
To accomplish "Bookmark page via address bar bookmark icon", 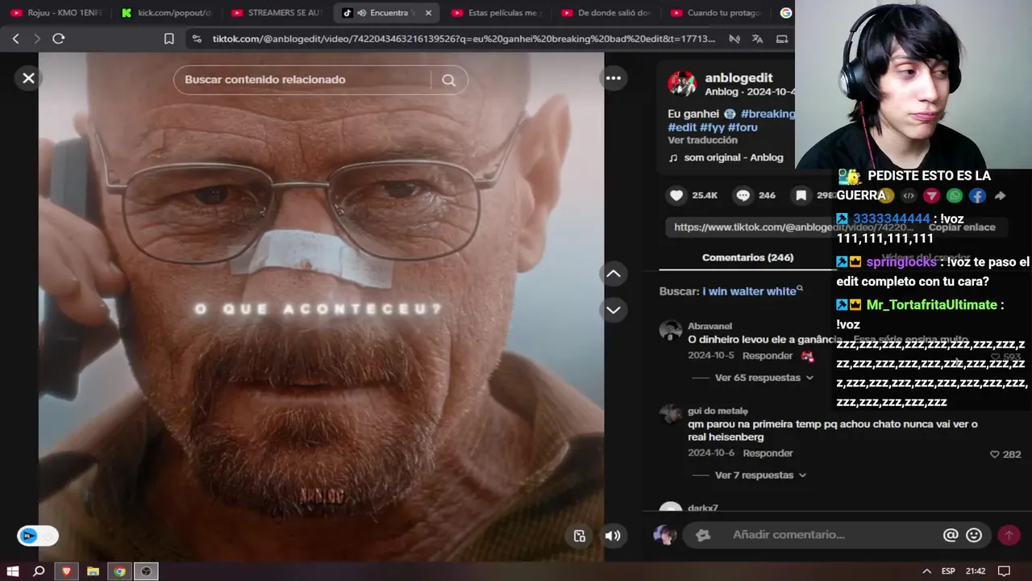I will click(x=169, y=39).
